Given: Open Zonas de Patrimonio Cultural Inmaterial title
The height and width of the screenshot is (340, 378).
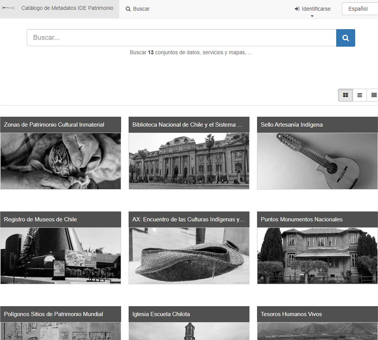Looking at the screenshot, I should coord(54,125).
